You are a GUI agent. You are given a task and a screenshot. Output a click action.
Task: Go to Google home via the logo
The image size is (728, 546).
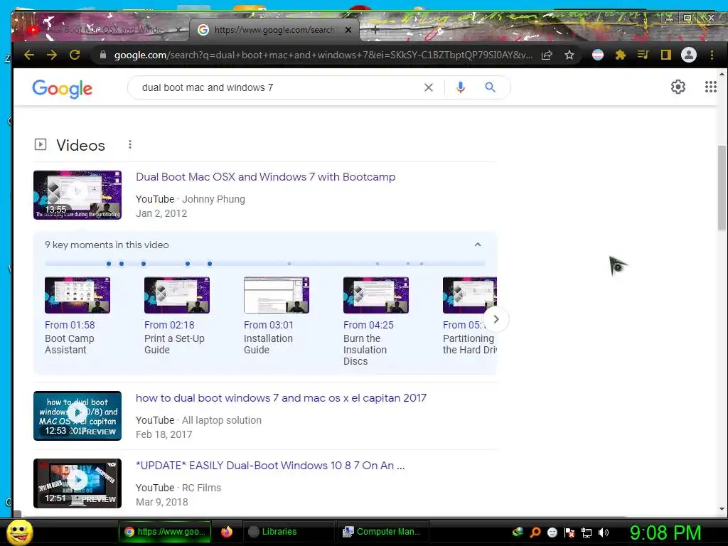(63, 89)
